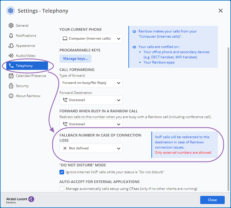
Task: Click the Manage keys button
Action: point(75,59)
